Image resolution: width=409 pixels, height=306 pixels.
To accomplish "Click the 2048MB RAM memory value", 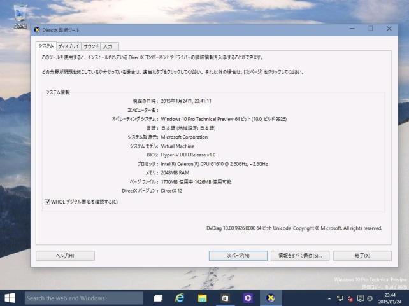I will 175,173.
